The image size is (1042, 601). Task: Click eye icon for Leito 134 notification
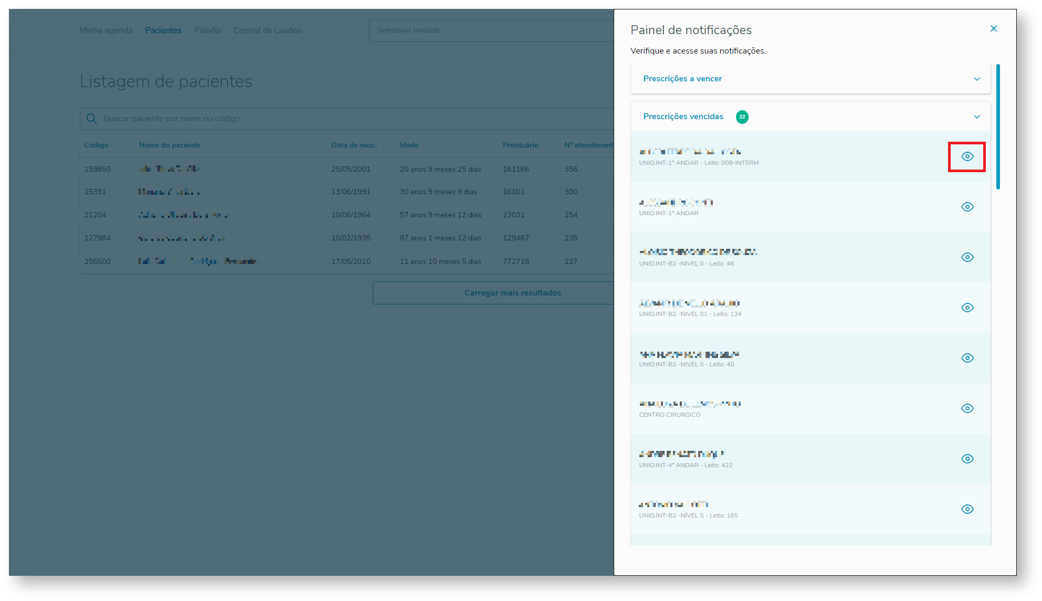pyautogui.click(x=967, y=308)
